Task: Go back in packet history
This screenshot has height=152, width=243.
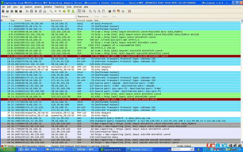Action: [x=56, y=11]
